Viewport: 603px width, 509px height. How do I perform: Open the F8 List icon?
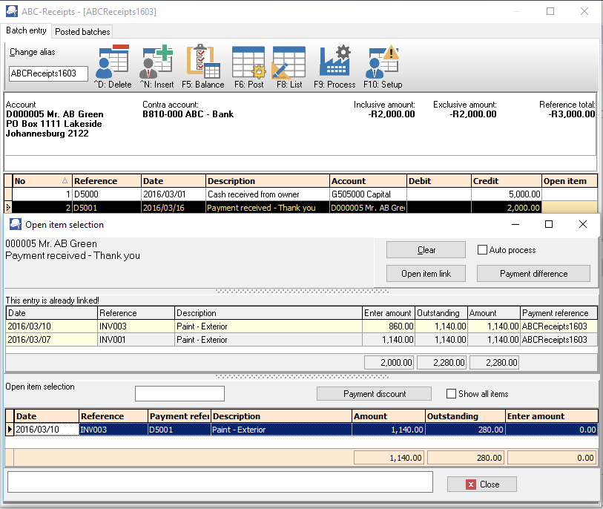289,62
